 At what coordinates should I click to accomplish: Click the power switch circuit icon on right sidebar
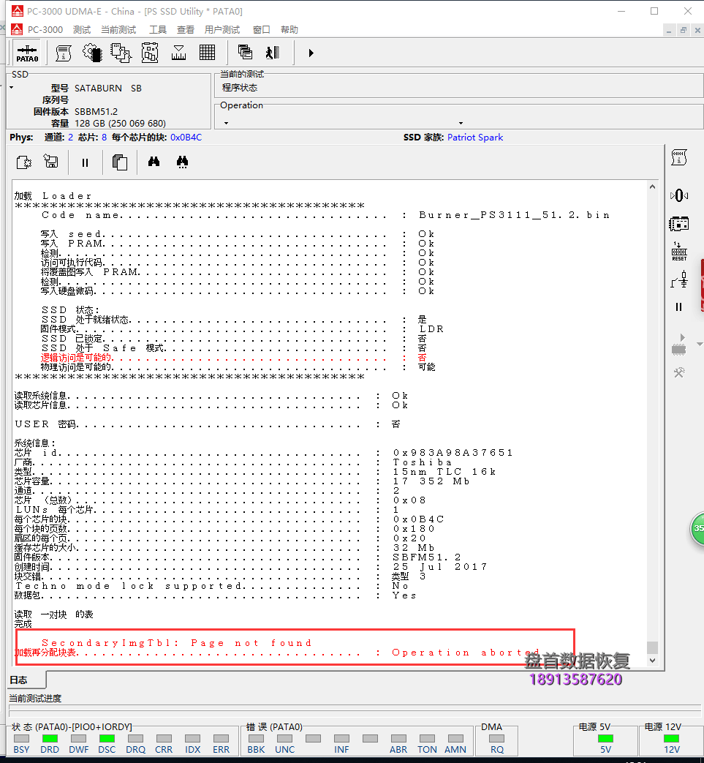coord(679,279)
